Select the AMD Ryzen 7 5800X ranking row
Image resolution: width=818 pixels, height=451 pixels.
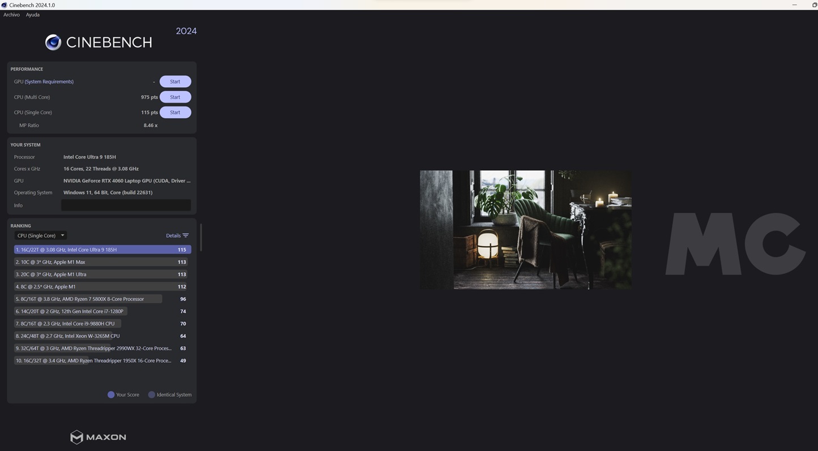(88, 299)
